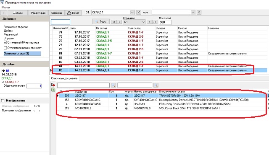Click the Добави toolbar button
269x155 pixels.
[18, 13]
